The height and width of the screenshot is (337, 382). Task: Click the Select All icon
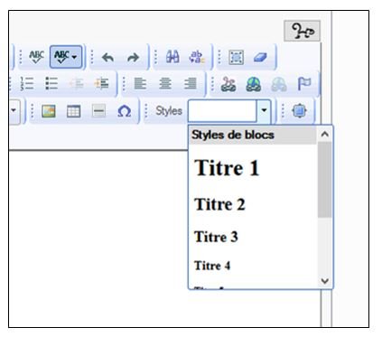coord(237,57)
